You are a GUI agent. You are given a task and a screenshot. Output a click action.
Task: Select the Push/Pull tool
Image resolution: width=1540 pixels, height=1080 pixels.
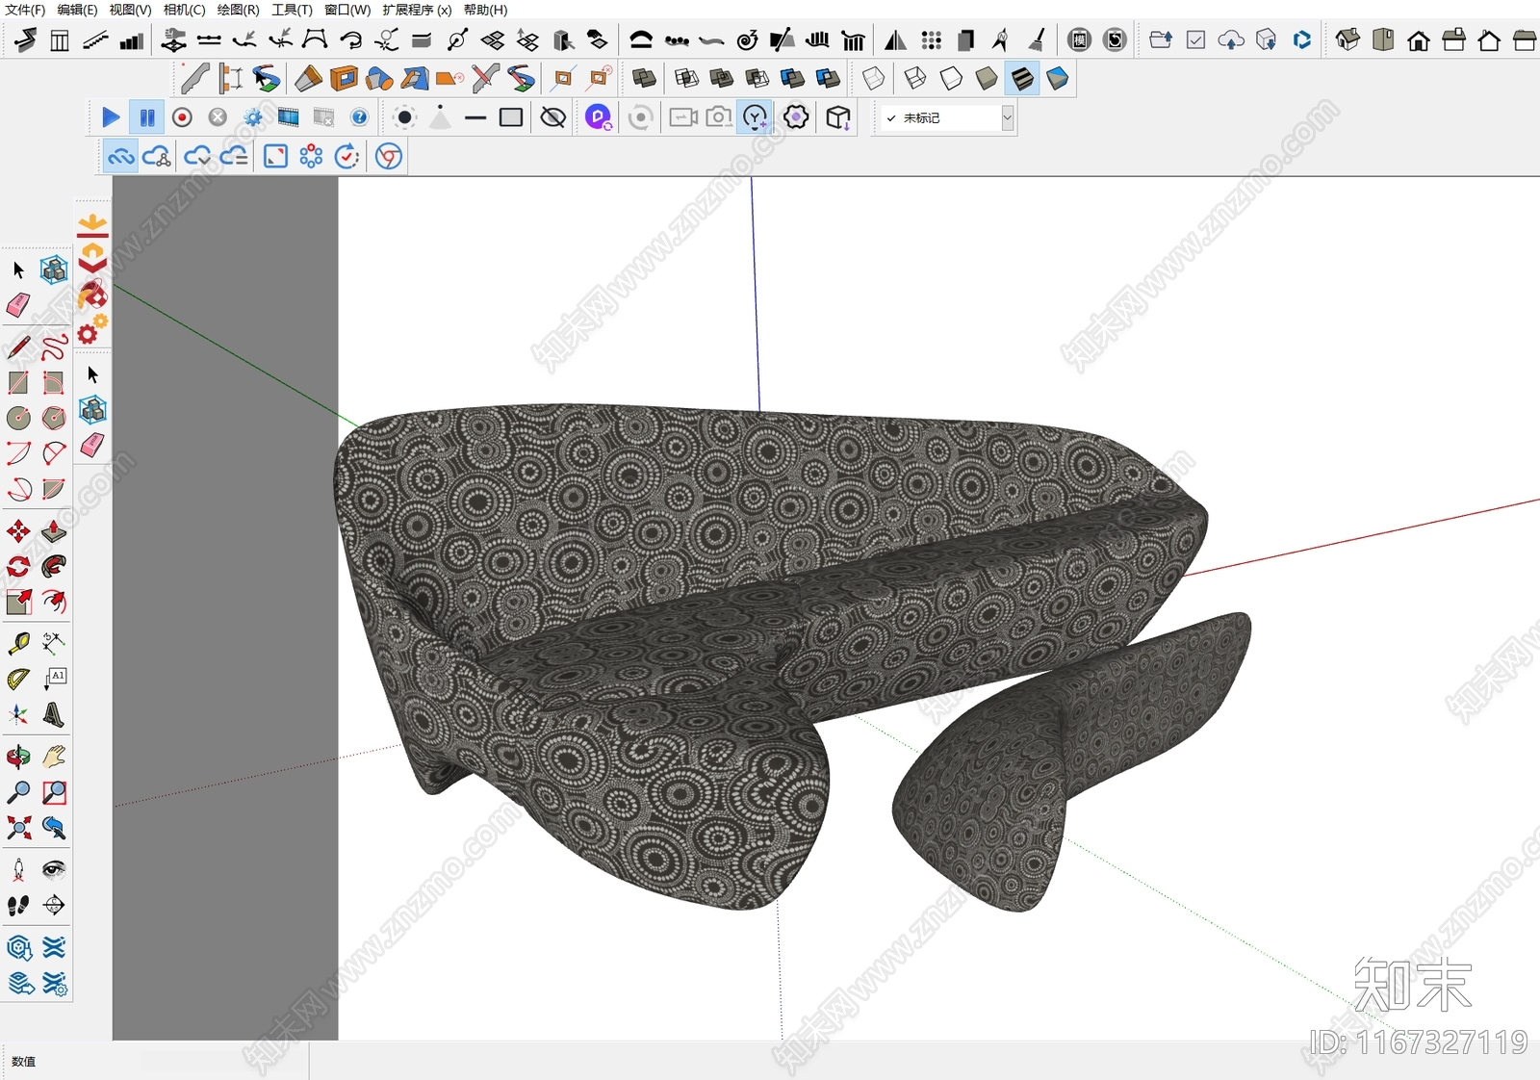(54, 531)
